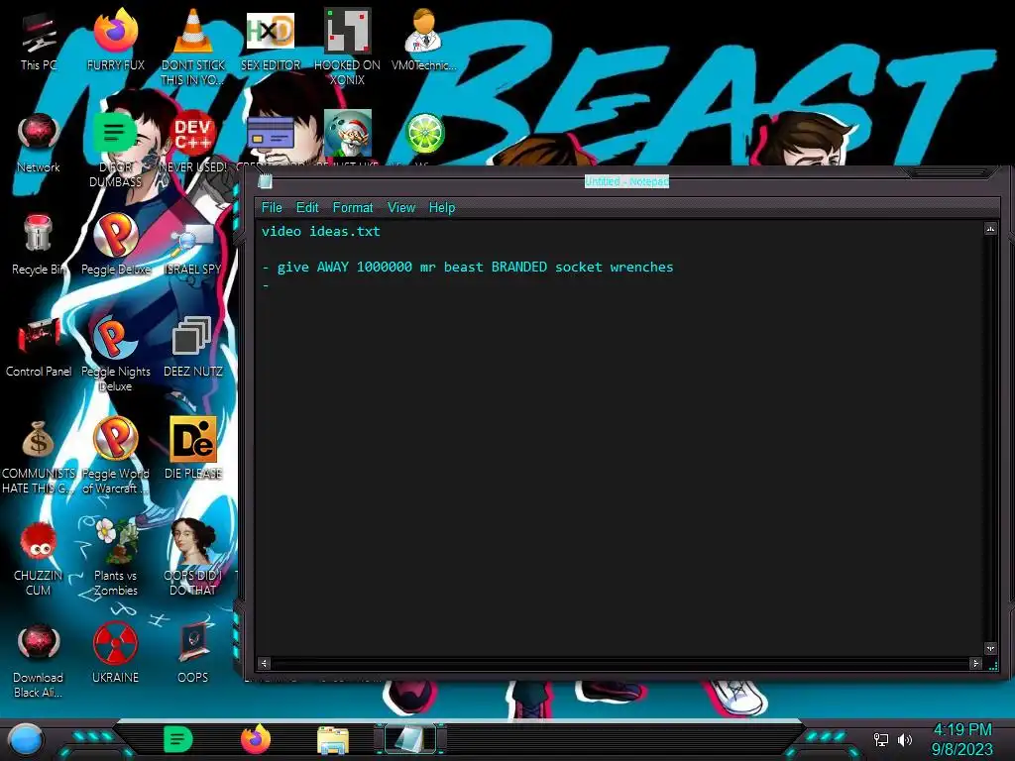Click the 'socket wrenches' idea line
The height and width of the screenshot is (761, 1015).
coord(468,268)
